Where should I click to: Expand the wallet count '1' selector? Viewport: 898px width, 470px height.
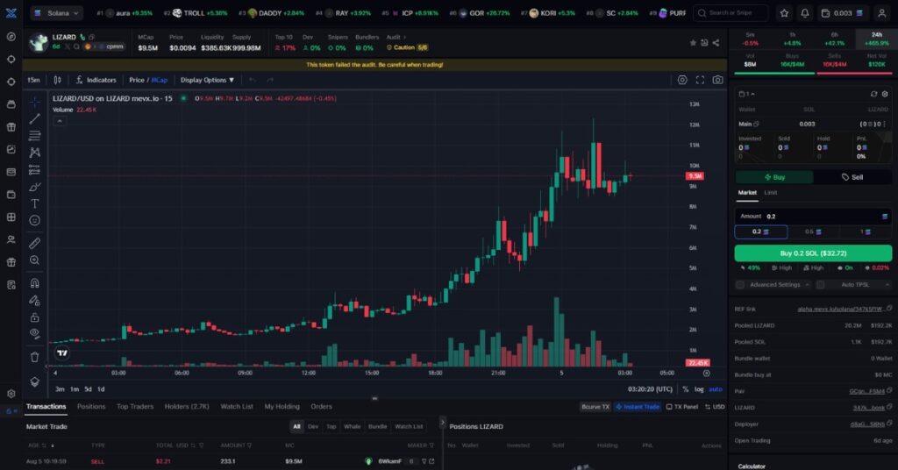[747, 94]
